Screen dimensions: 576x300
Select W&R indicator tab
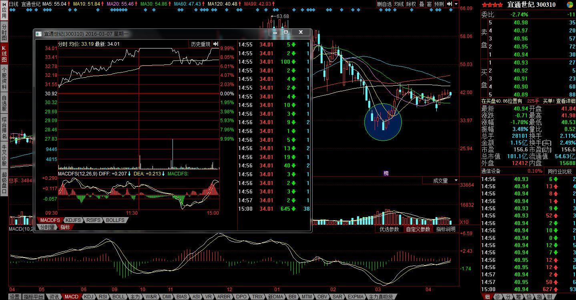click(151, 297)
